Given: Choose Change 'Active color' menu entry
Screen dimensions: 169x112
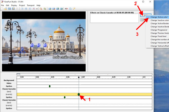Looking at the screenshot, I should tap(159, 17).
